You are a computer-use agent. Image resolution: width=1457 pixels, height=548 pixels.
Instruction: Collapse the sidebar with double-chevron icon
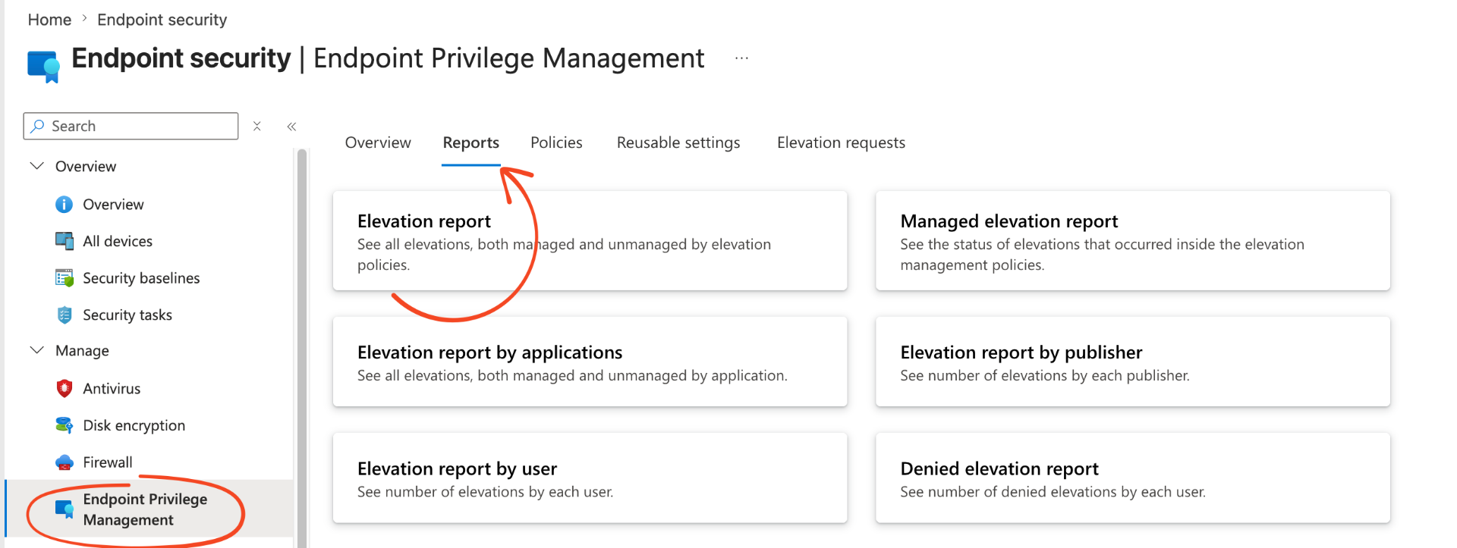(291, 127)
